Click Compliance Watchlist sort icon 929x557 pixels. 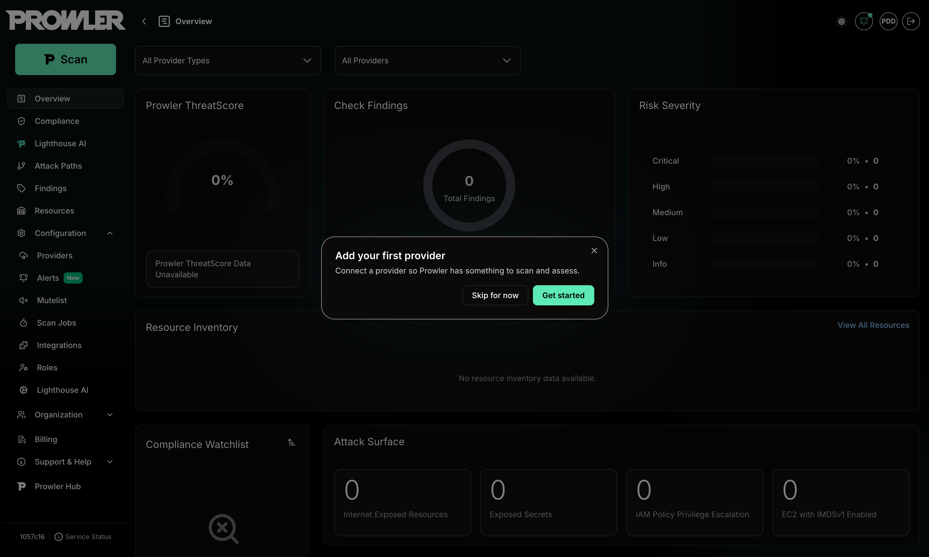pyautogui.click(x=291, y=442)
